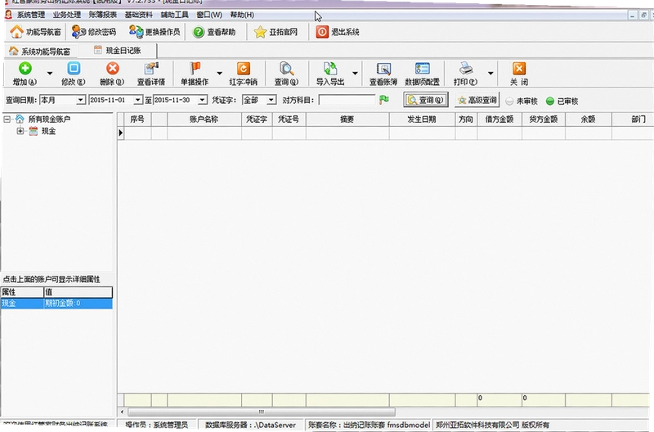Open the 账簿报表 menu
The image size is (654, 432).
click(103, 15)
